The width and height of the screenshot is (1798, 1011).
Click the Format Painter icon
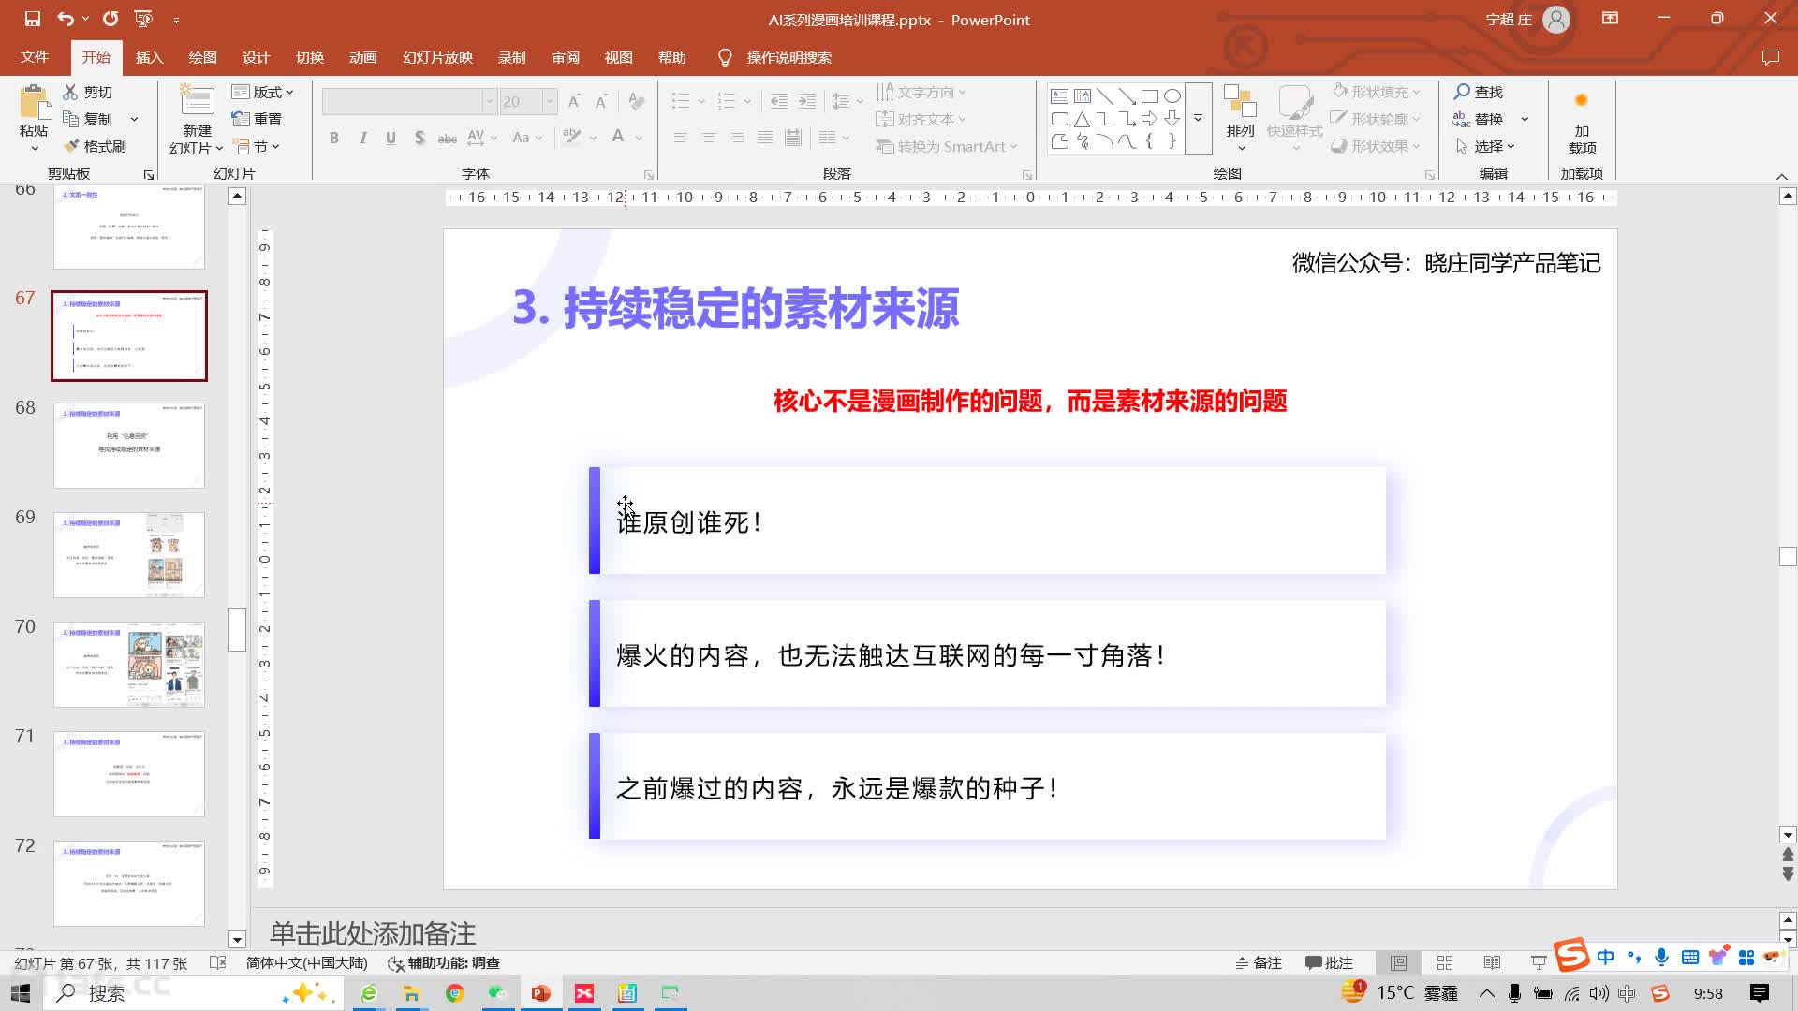click(x=71, y=146)
